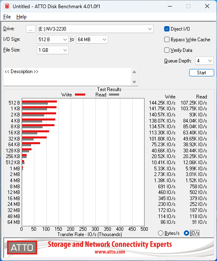Enable Bypass Write Cache

(x=167, y=40)
